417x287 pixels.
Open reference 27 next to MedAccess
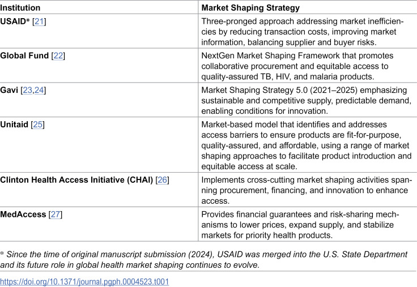pyautogui.click(x=56, y=215)
